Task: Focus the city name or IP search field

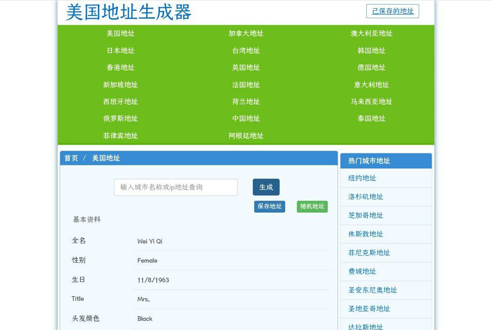Action: (x=176, y=188)
